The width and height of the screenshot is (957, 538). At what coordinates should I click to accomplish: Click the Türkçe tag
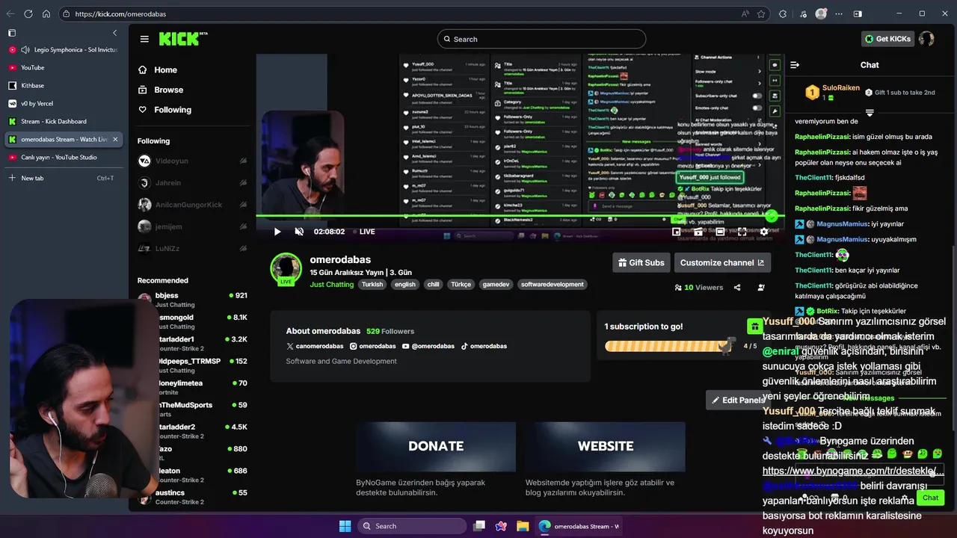tap(461, 284)
